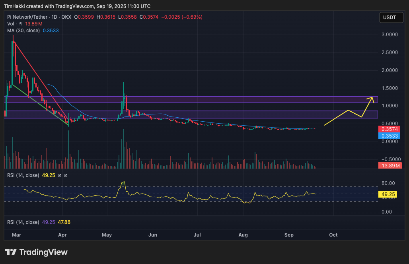Viewport: 409px width, 264px height.
Task: Click the blue 0.3533 MA label on price scale
Action: tap(388, 136)
